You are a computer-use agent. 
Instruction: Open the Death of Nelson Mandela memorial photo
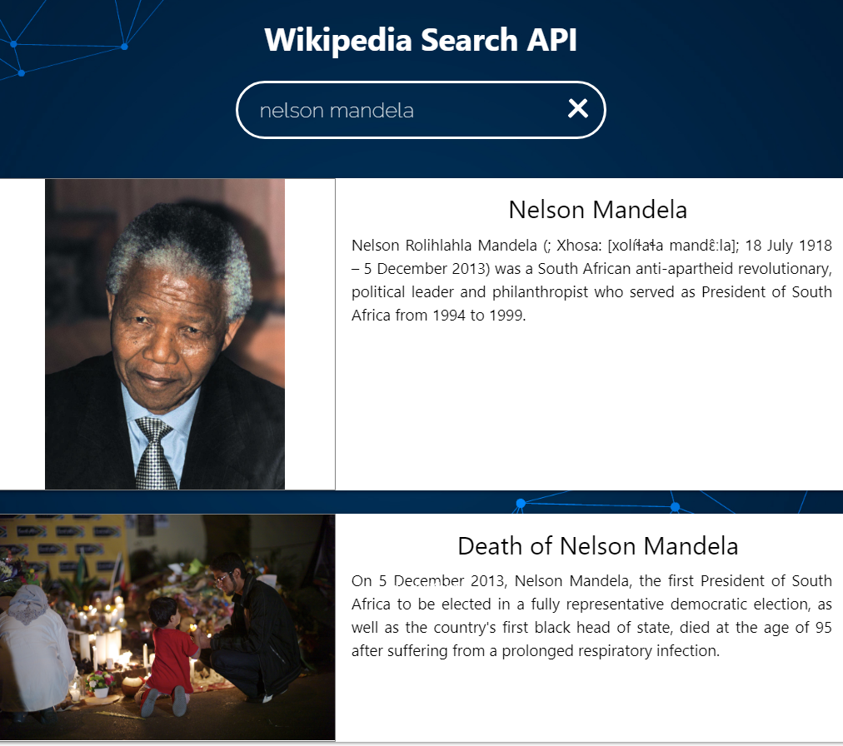[x=167, y=627]
